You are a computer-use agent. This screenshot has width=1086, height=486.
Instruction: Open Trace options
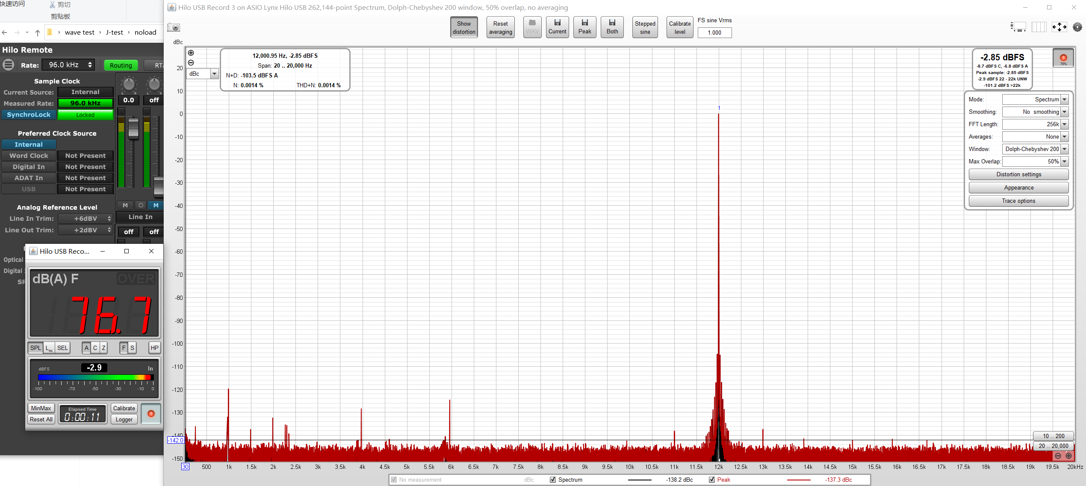pos(1018,201)
